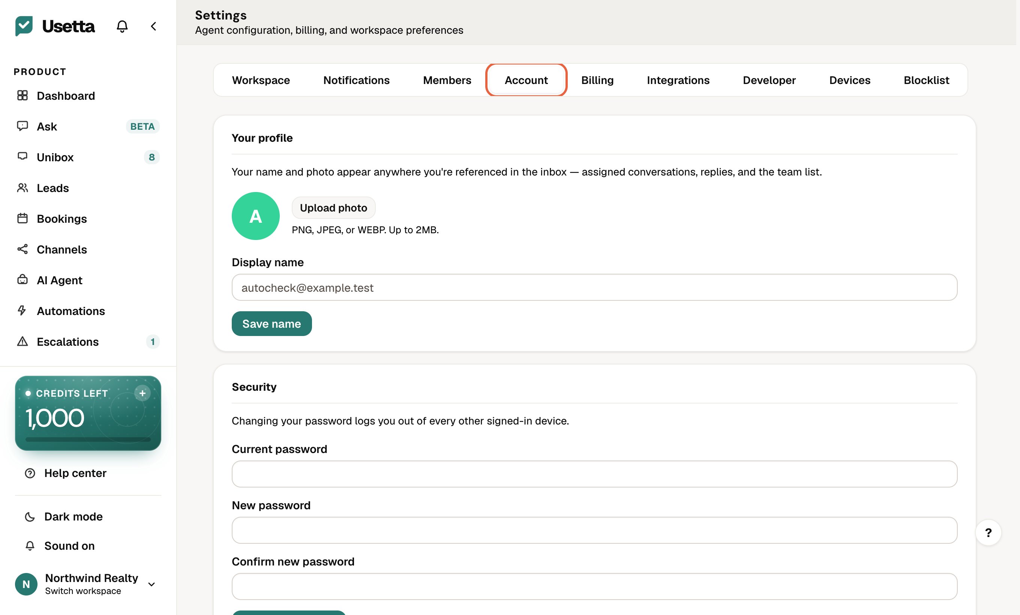The width and height of the screenshot is (1020, 615).
Task: Open the Integrations tab
Action: (678, 80)
